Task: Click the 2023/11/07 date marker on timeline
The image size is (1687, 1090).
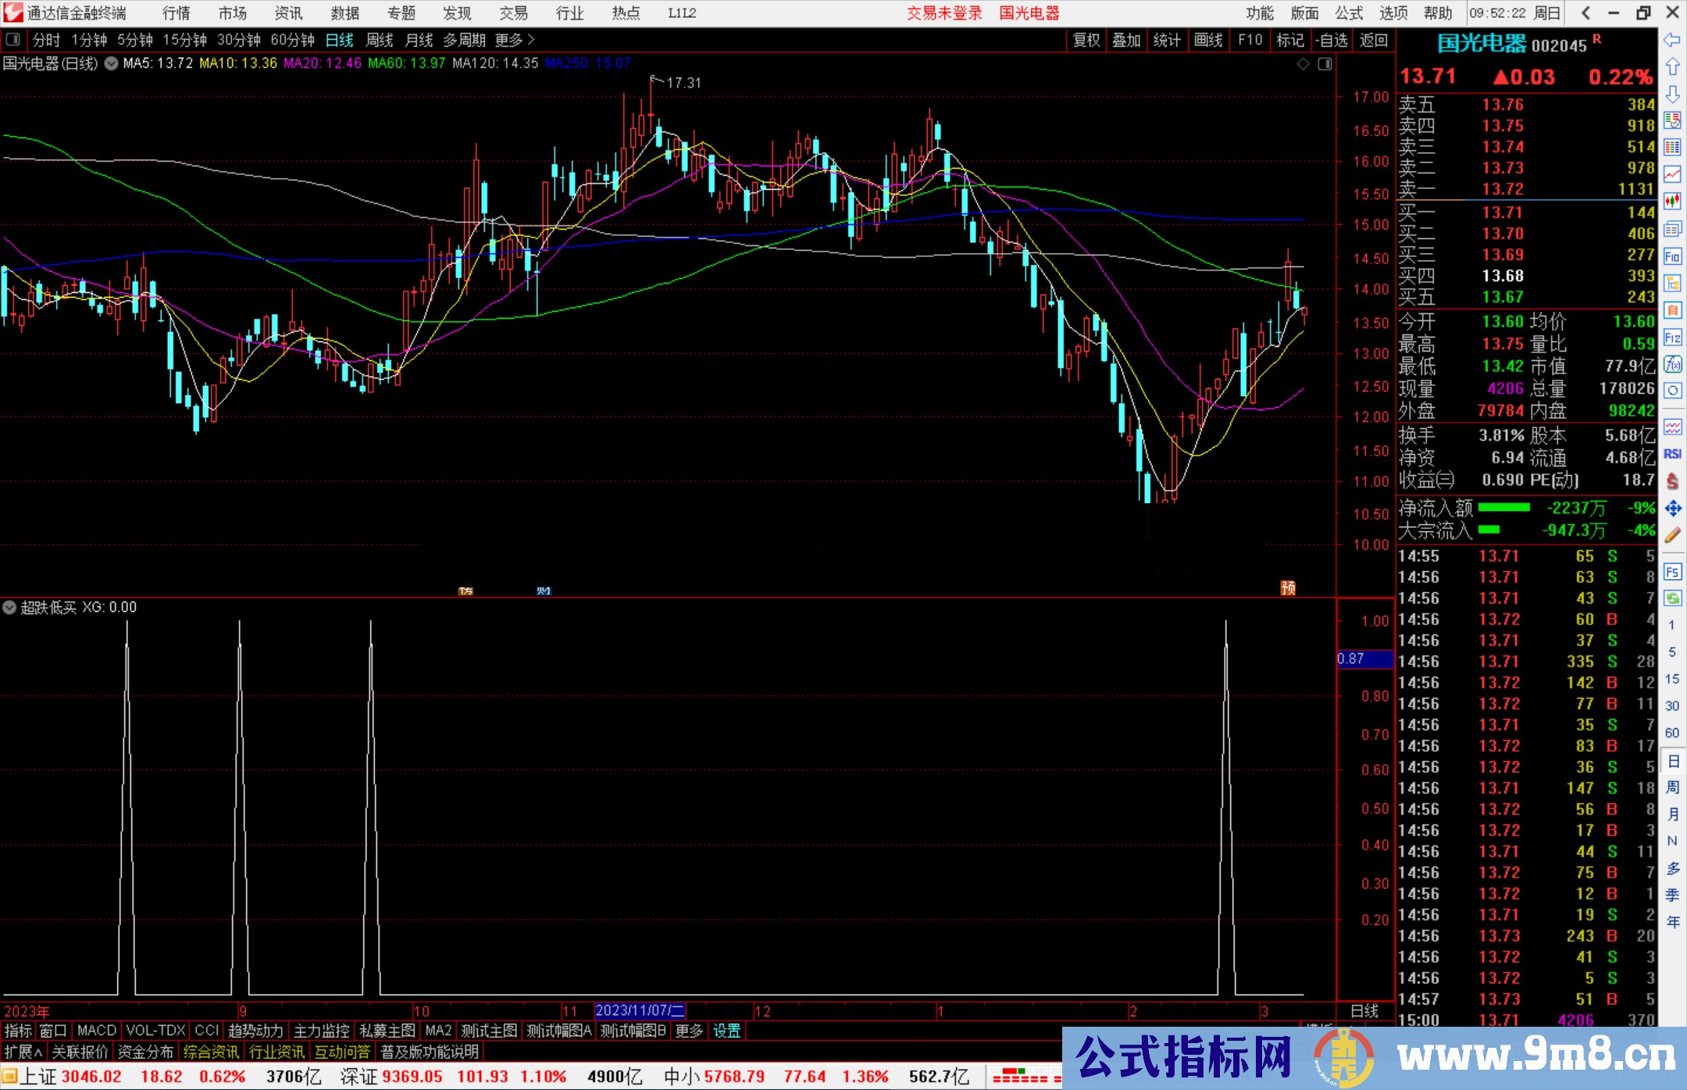Action: [x=640, y=1011]
